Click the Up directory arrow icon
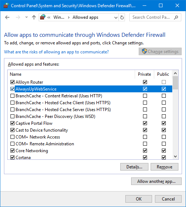This screenshot has height=207, width=186. coord(34,17)
